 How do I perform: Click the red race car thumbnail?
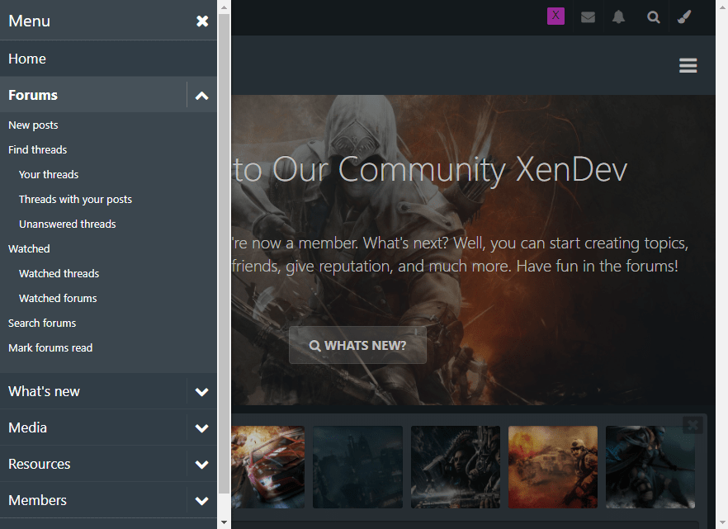coord(268,467)
